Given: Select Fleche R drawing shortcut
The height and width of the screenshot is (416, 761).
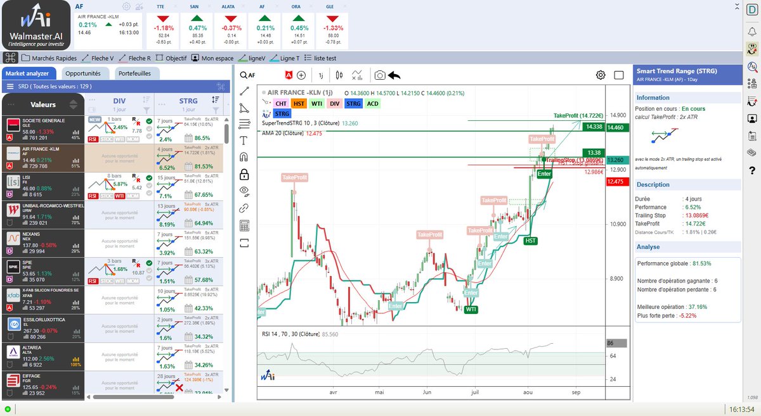Looking at the screenshot, I should pyautogui.click(x=135, y=58).
